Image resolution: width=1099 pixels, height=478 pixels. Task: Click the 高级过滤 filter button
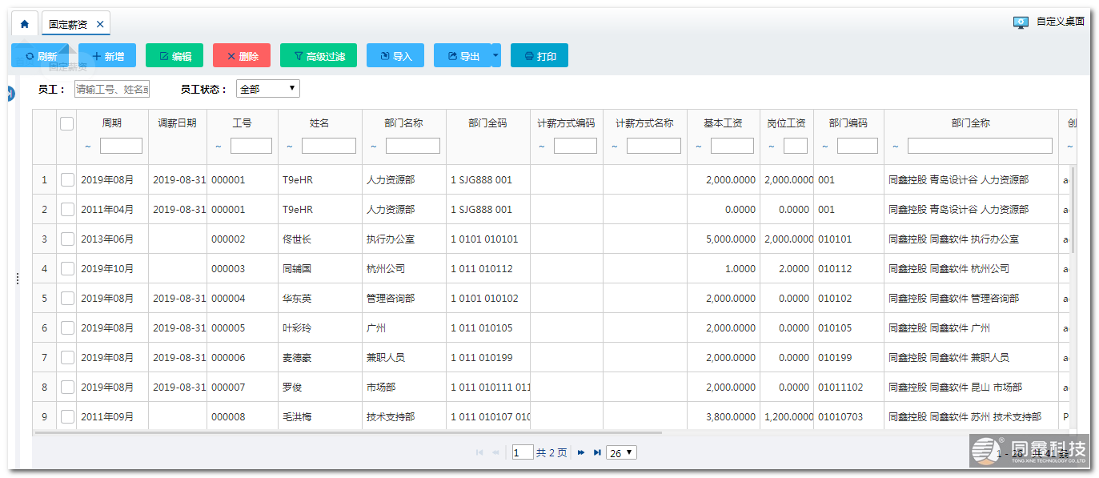point(319,56)
